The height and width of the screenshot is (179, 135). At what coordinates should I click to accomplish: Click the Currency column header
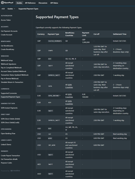[41, 34]
